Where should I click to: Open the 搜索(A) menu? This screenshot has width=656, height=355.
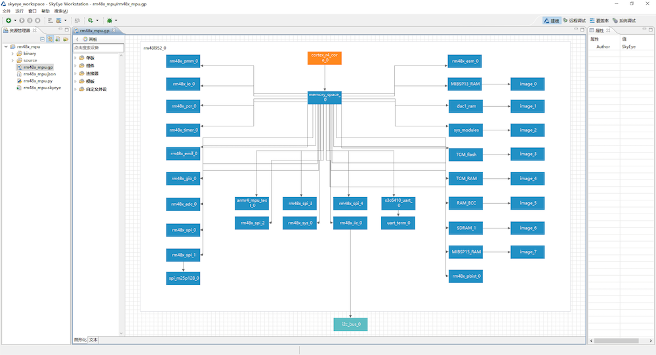point(61,11)
